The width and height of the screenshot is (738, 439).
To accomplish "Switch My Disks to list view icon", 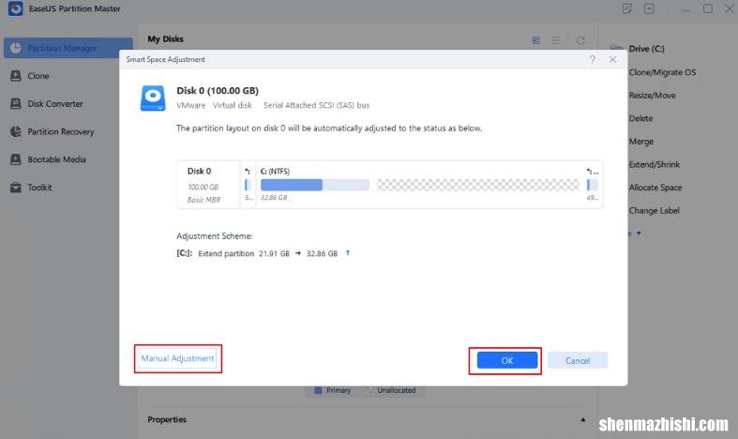I will (556, 40).
